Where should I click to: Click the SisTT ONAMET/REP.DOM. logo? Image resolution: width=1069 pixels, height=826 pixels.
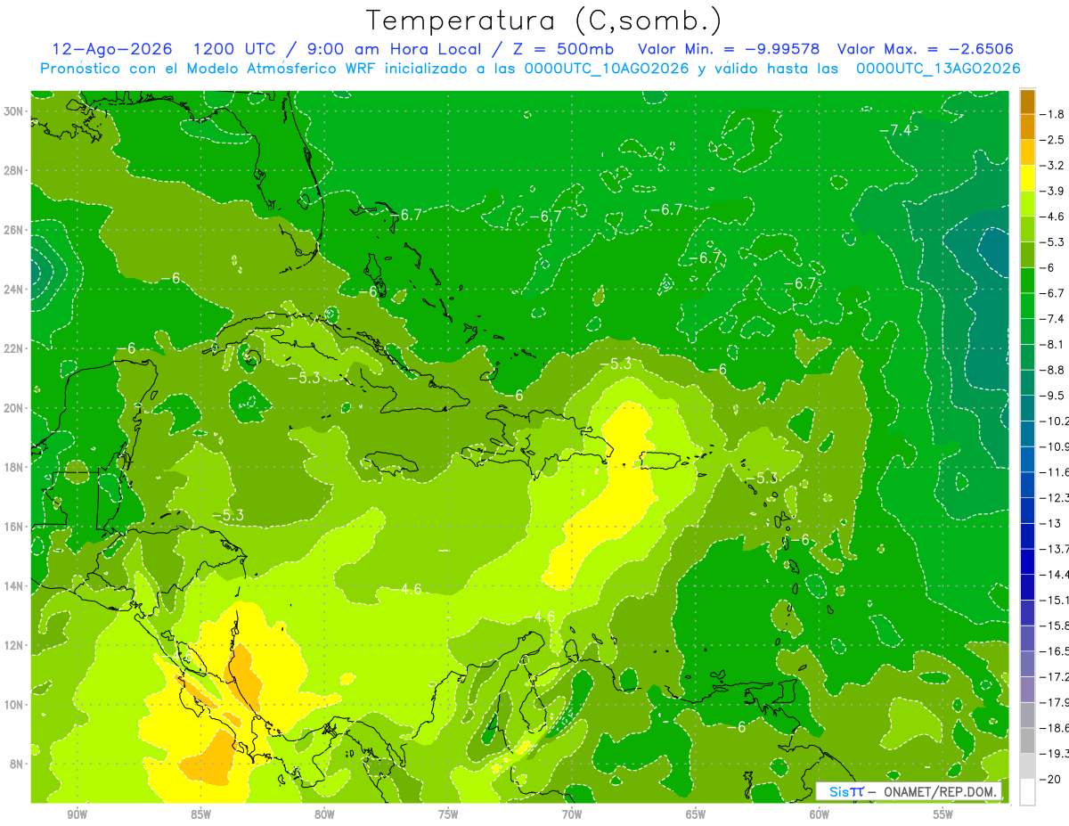coord(910,791)
